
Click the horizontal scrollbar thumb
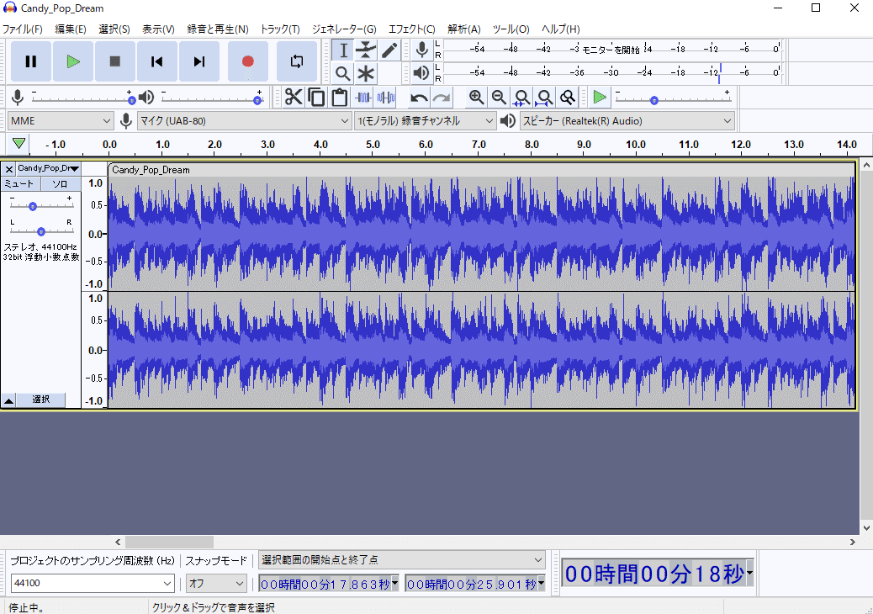(169, 542)
